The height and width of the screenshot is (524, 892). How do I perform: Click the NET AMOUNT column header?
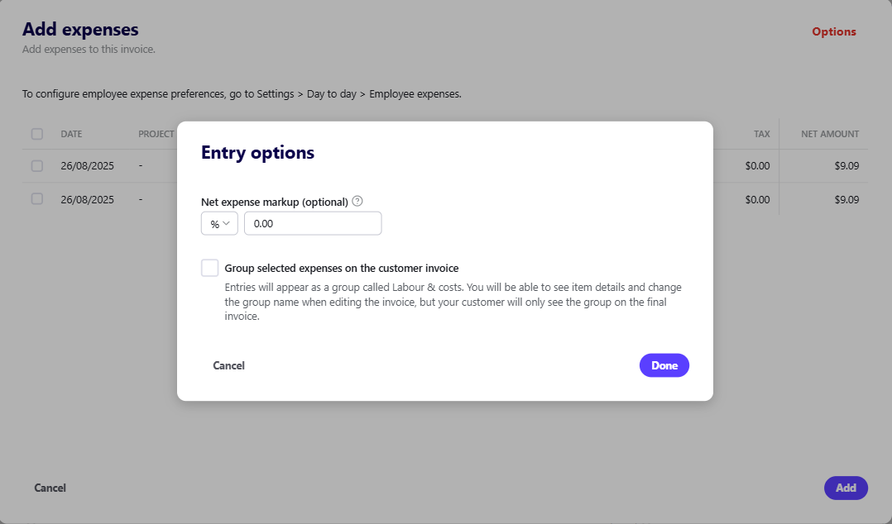click(830, 134)
